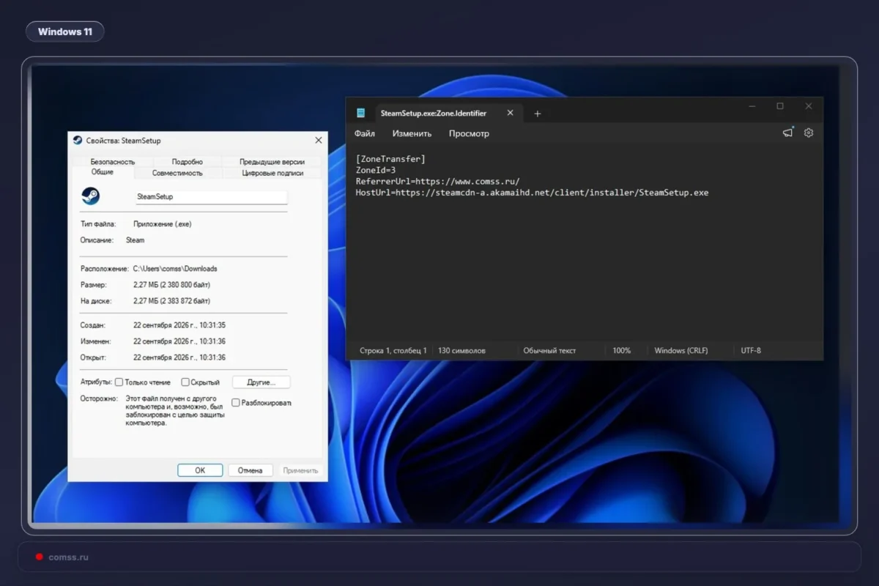
Task: Switch to the Безопасность tab
Action: point(113,161)
